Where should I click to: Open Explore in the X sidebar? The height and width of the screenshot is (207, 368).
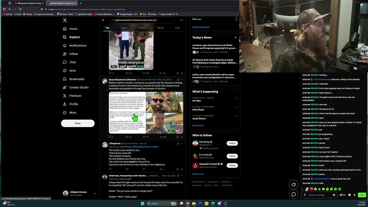[x=71, y=37]
